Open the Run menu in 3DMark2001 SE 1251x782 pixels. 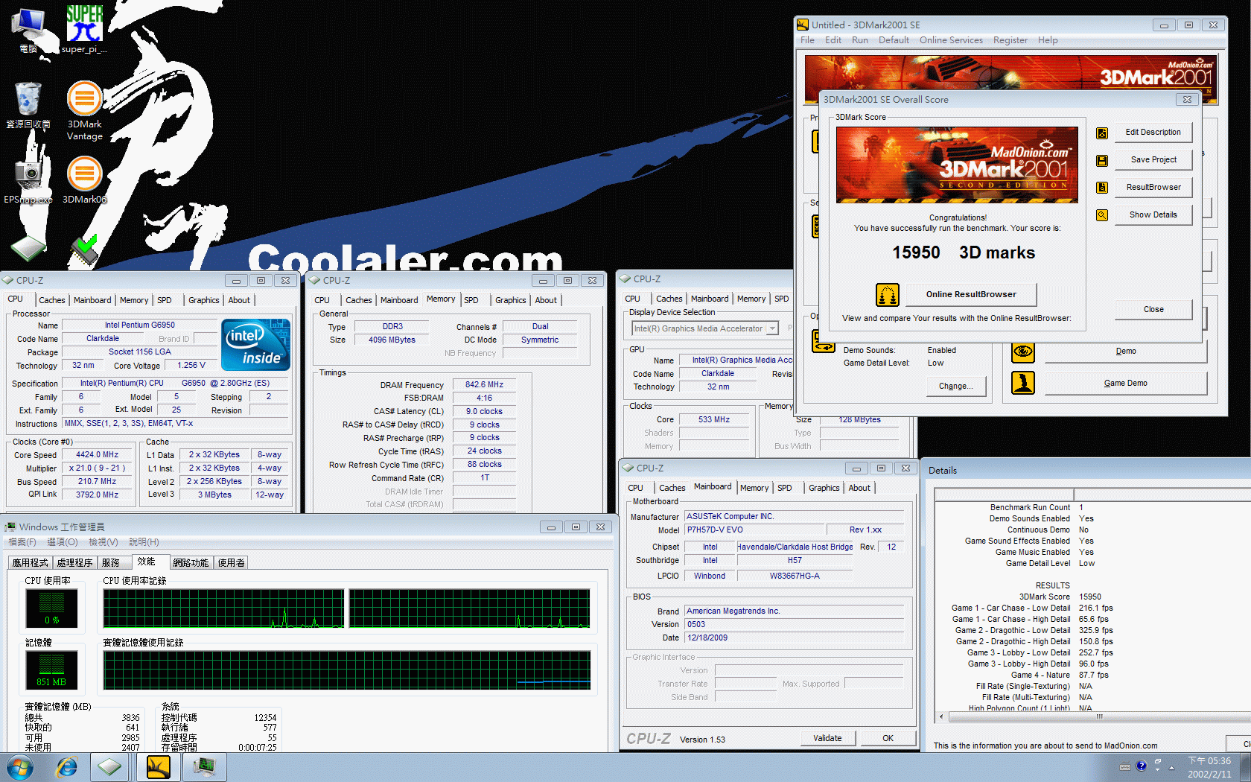pos(860,40)
